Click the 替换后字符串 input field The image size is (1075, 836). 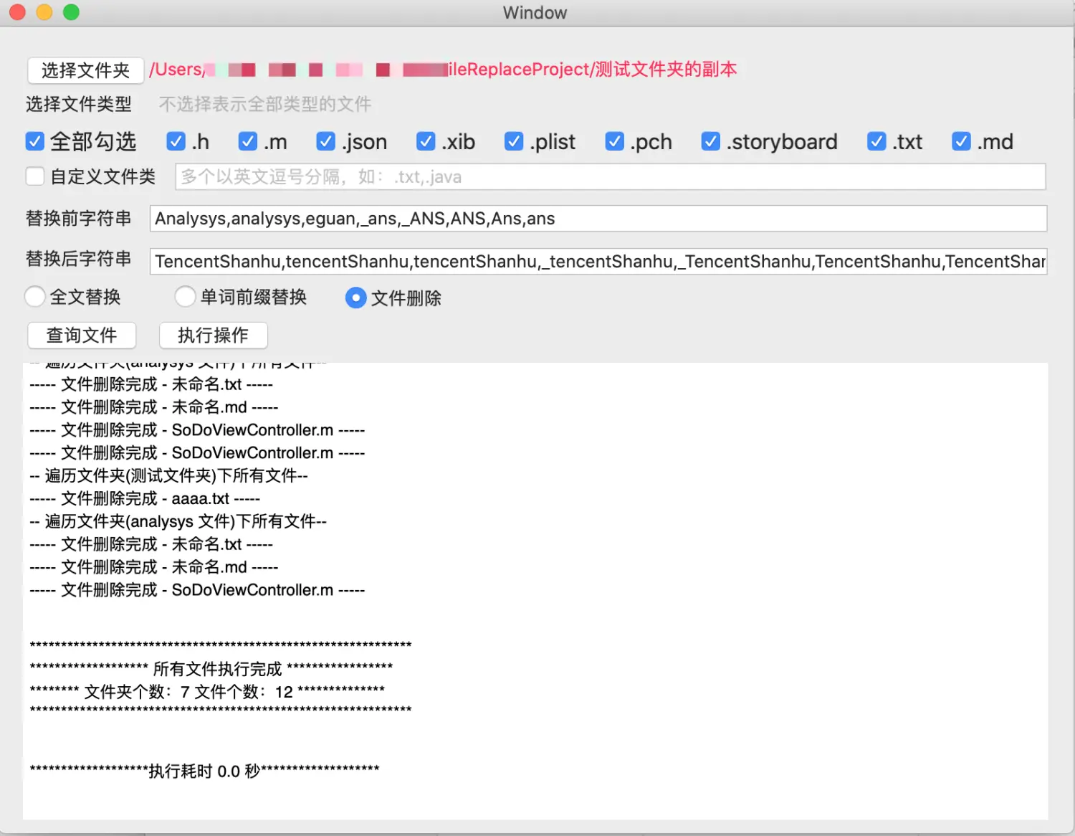click(x=598, y=261)
